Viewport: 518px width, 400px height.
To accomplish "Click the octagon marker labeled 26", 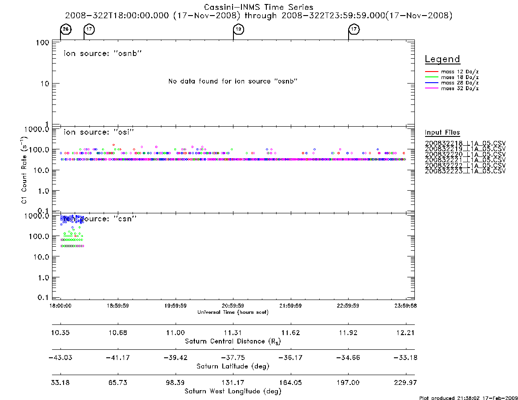I will point(66,29).
